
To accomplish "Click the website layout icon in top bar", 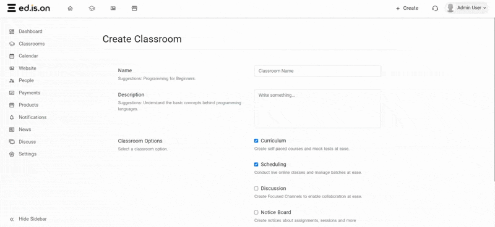I will pyautogui.click(x=113, y=9).
